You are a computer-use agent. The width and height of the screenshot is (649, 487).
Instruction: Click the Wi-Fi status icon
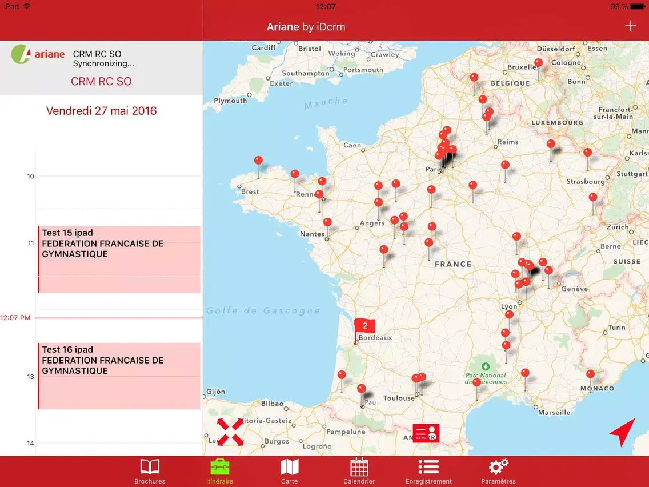tap(27, 6)
